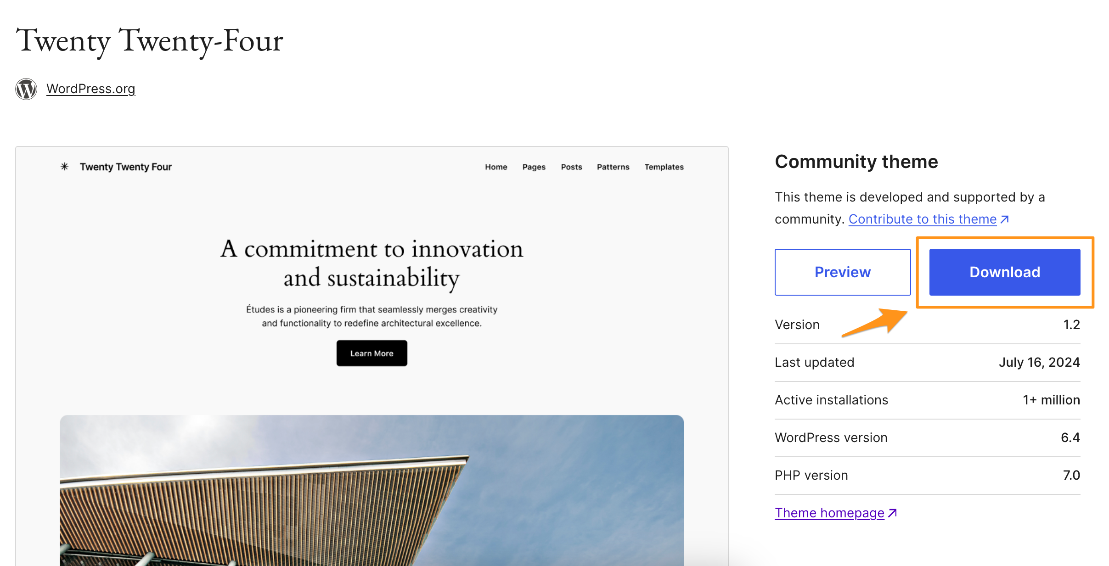This screenshot has width=1109, height=566.
Task: Choose Templates in the preview navigation
Action: (664, 167)
